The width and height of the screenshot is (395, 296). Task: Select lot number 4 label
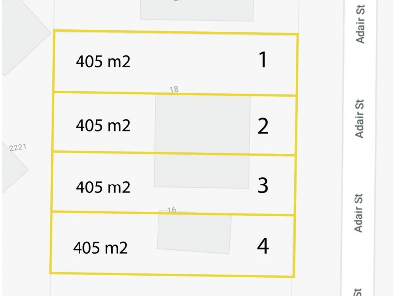263,246
